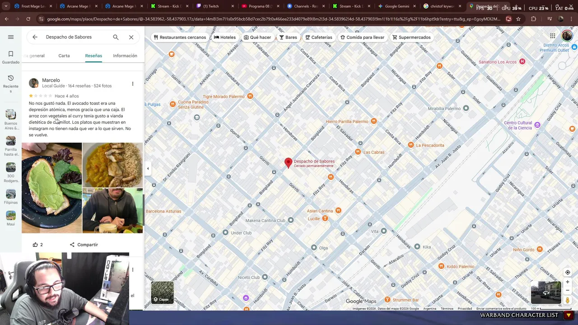Image resolution: width=578 pixels, height=325 pixels.
Task: Show my location on map
Action: (568, 272)
